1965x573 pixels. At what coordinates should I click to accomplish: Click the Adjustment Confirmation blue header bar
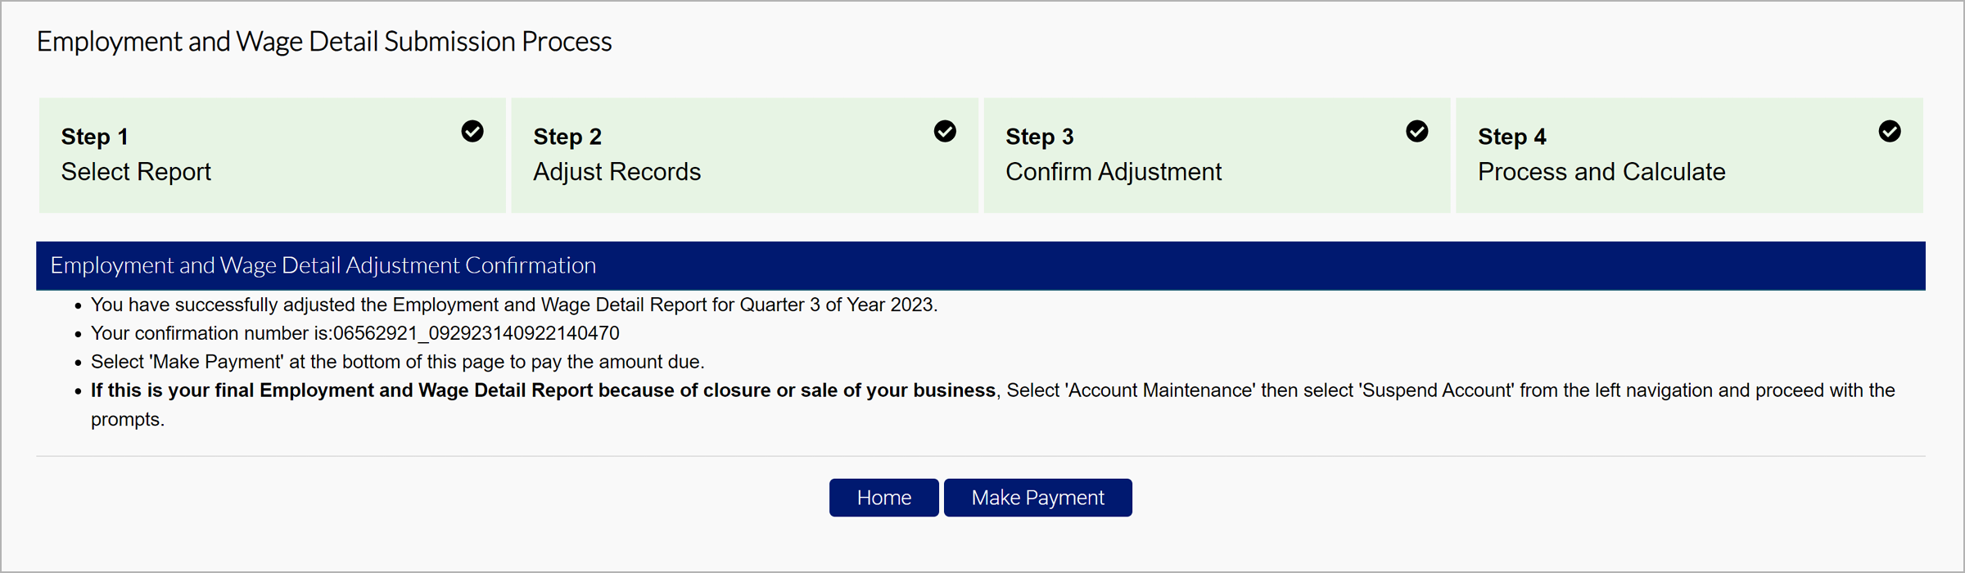click(980, 265)
